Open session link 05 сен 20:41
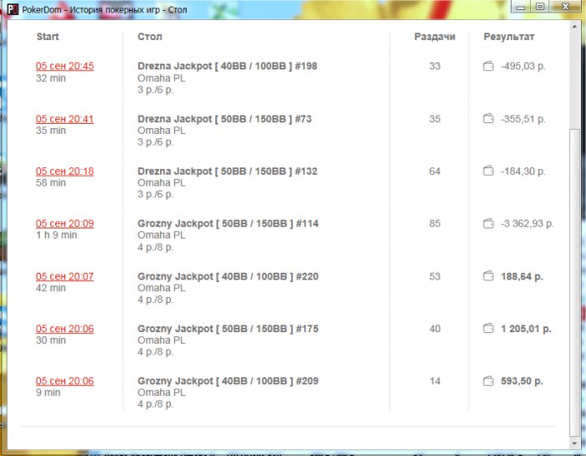586x456 pixels. [x=64, y=119]
